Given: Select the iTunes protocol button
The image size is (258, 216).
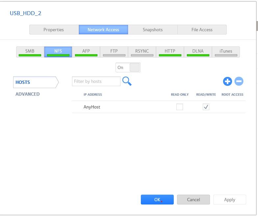Looking at the screenshot, I should [226, 52].
